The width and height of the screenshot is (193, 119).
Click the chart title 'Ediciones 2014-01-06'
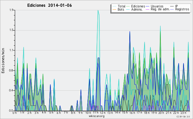point(50,5)
